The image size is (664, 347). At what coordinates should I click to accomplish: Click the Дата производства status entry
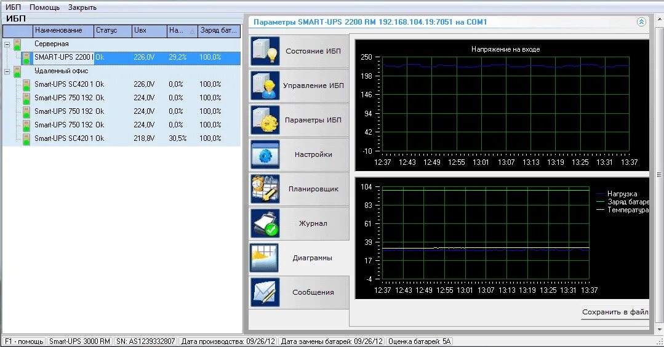click(x=228, y=341)
